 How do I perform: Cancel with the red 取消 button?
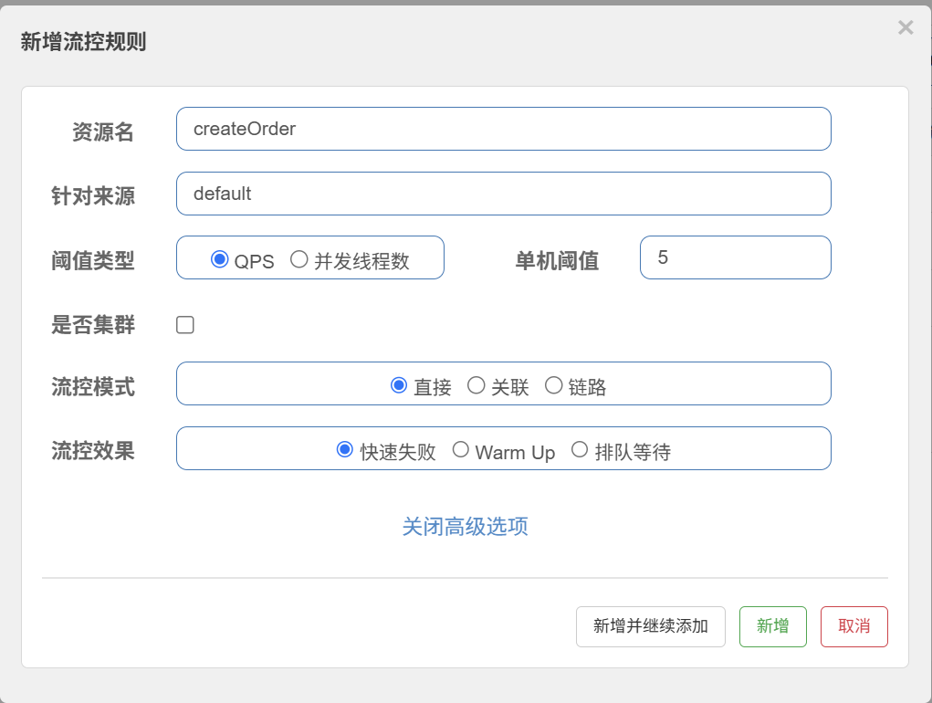853,626
